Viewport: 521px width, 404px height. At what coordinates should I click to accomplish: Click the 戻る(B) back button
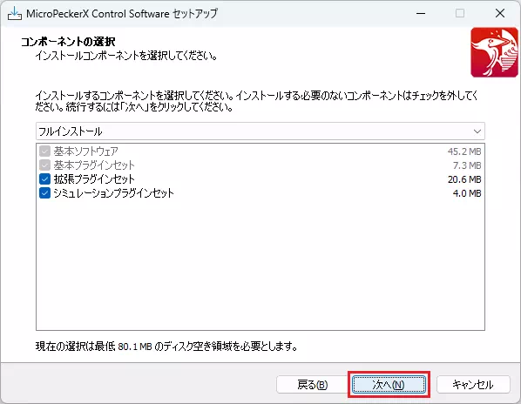(x=312, y=385)
